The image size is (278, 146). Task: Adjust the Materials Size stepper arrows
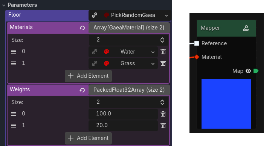point(162,40)
